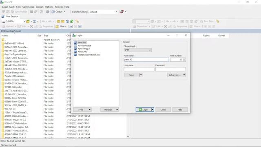Click the Queue toolbar icon
Image resolution: width=261 pixels, height=147 pixels.
click(53, 12)
